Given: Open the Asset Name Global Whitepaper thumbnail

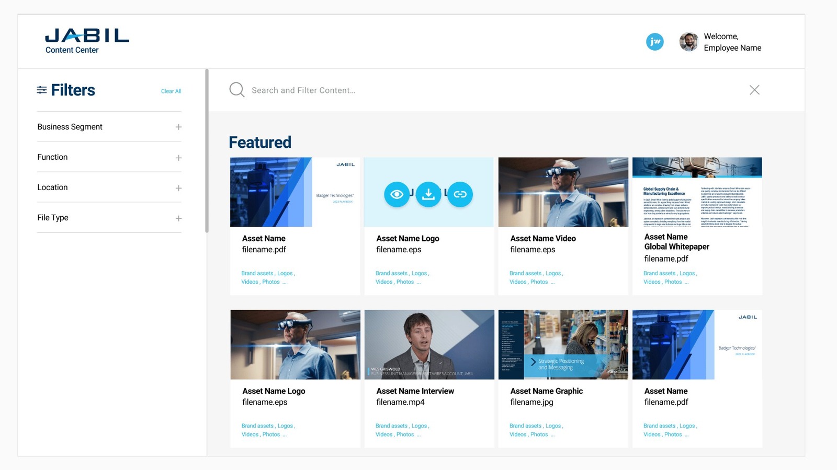Looking at the screenshot, I should tap(697, 192).
